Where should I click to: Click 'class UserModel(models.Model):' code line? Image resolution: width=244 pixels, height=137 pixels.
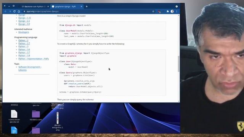(x=76, y=31)
